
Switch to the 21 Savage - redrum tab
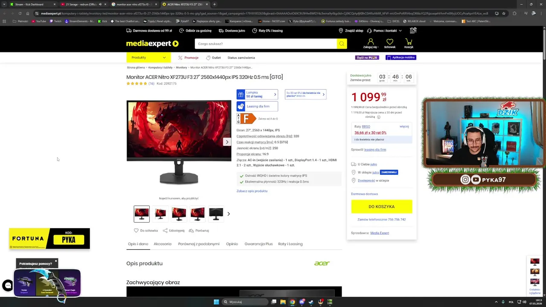tap(83, 4)
